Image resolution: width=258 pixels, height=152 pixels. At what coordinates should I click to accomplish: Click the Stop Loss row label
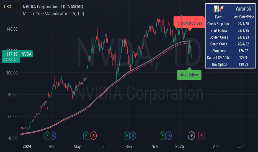coord(219,51)
